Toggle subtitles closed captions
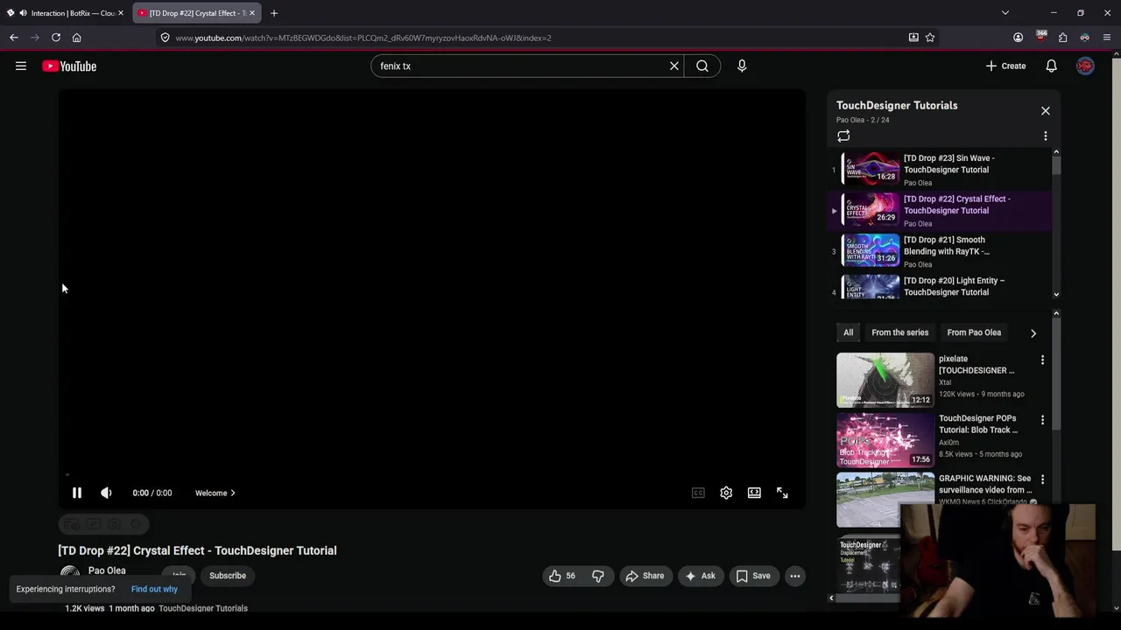This screenshot has width=1121, height=630. [x=698, y=493]
